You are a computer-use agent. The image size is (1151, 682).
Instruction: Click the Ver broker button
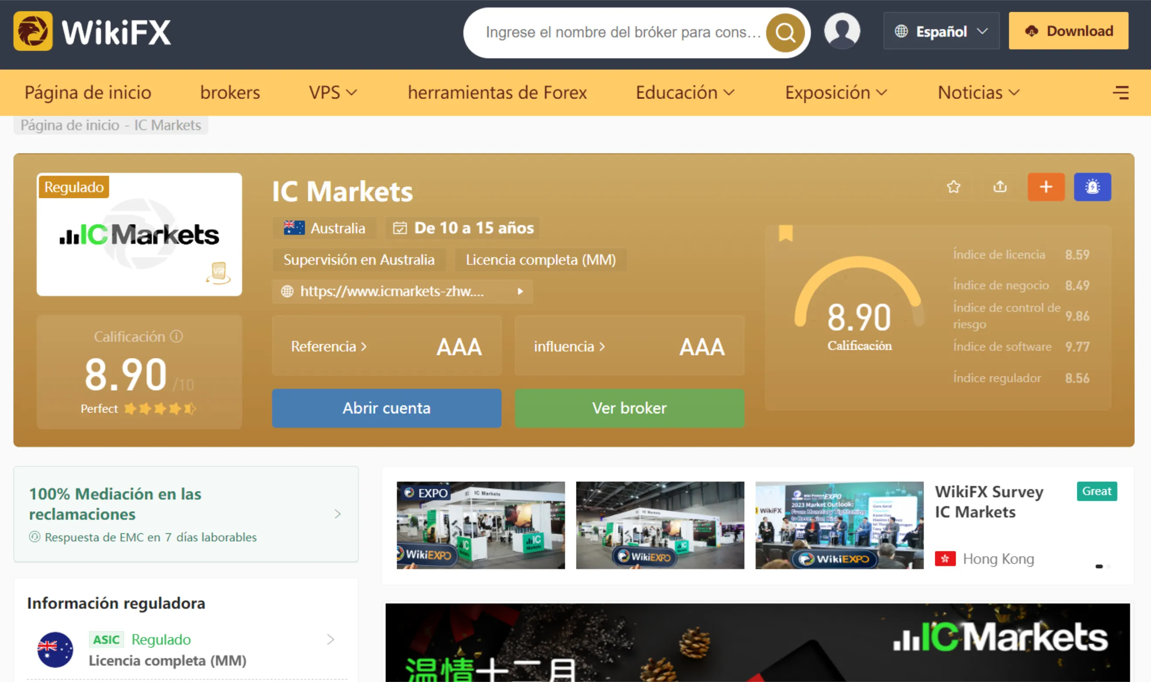[630, 408]
